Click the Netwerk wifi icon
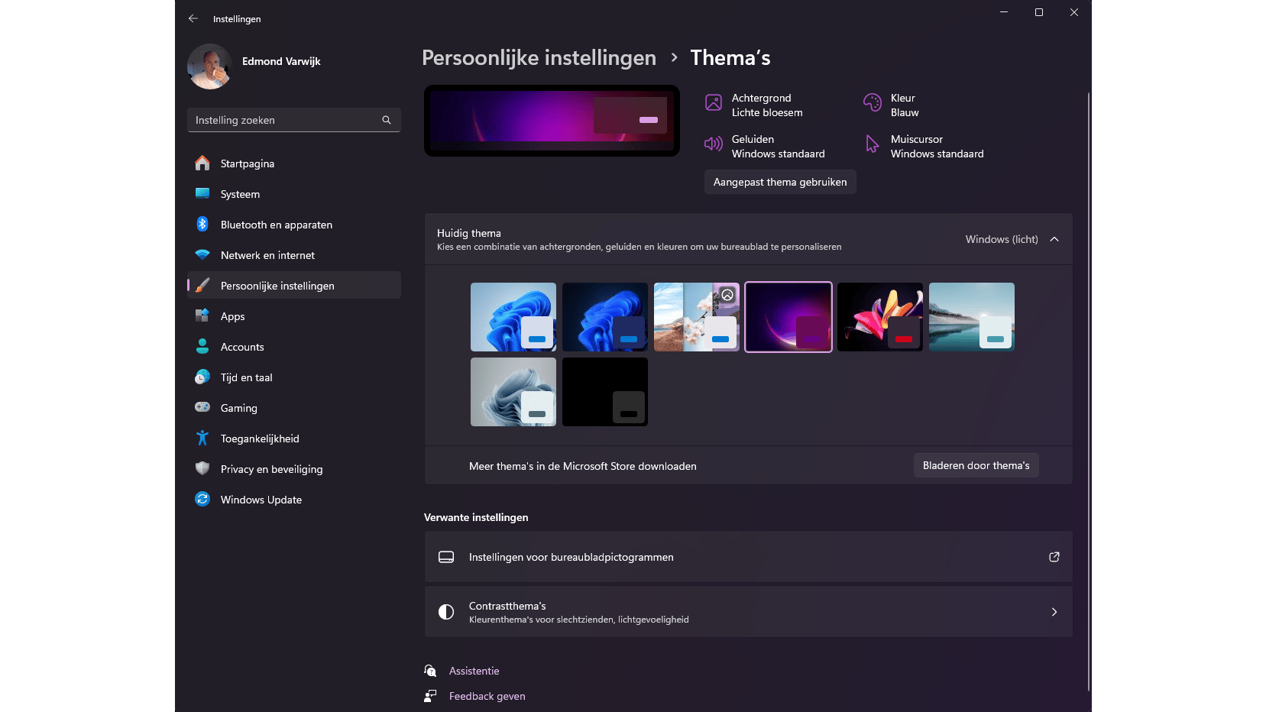The height and width of the screenshot is (712, 1266). [202, 255]
